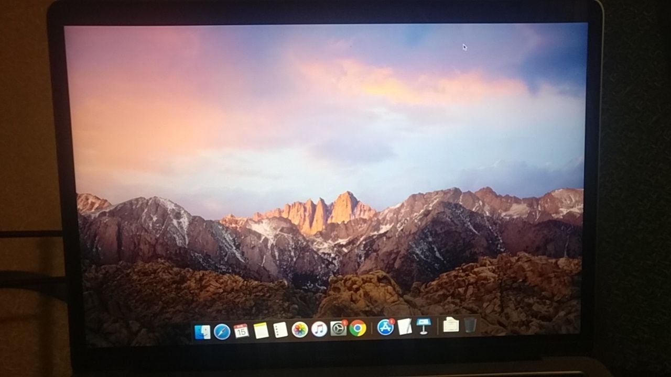Open the App Store with update badge
The image size is (671, 377).
(x=385, y=327)
